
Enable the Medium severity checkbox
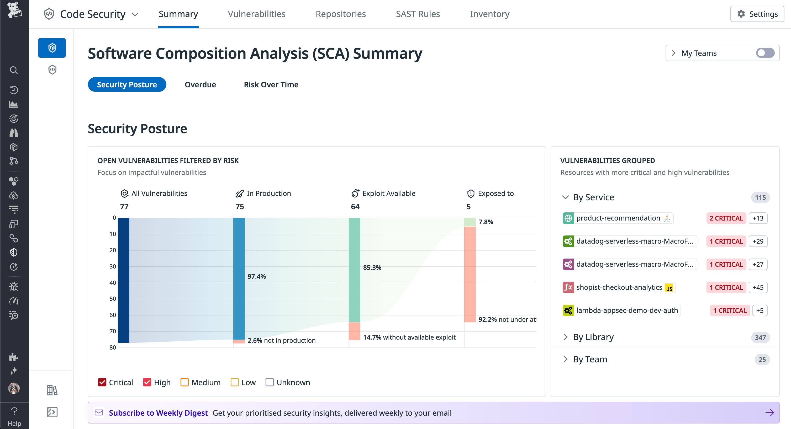point(184,382)
